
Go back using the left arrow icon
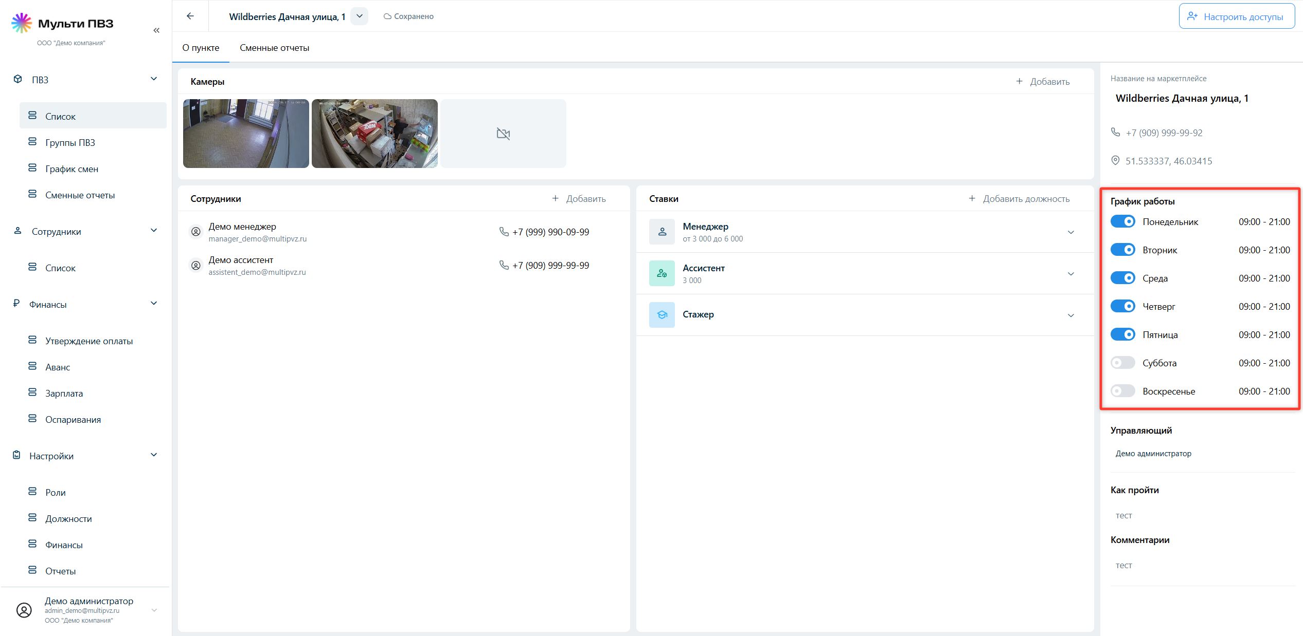(x=190, y=16)
